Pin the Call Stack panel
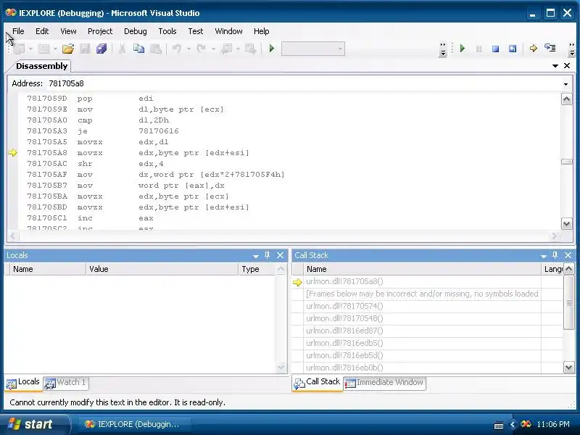 click(555, 255)
